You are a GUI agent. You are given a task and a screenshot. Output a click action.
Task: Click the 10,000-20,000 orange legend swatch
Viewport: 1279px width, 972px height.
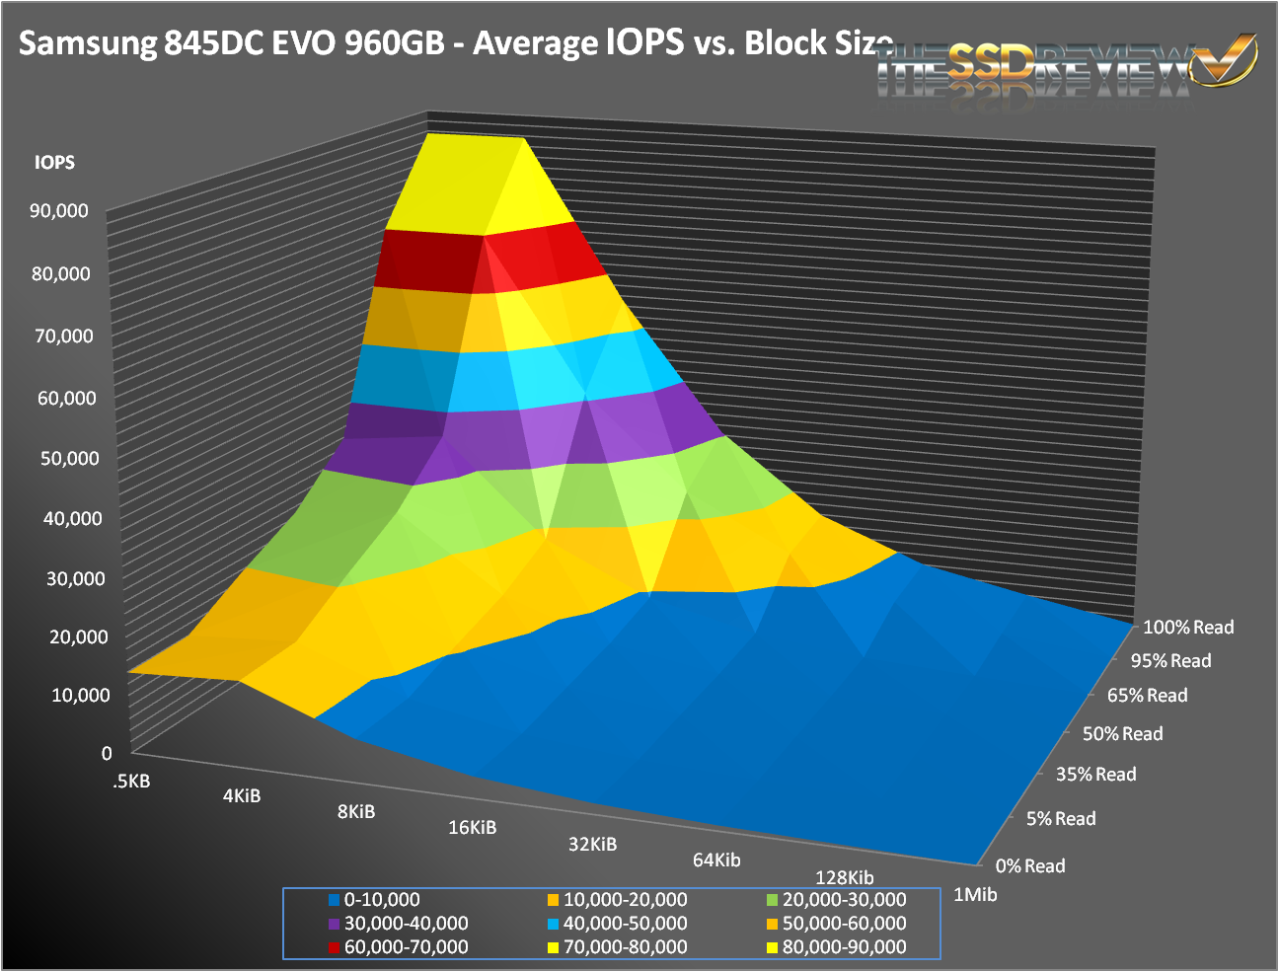click(x=554, y=900)
